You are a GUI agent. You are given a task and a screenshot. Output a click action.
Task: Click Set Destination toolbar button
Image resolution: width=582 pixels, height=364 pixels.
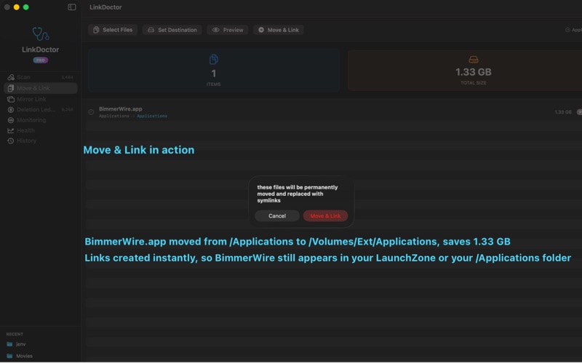[172, 30]
